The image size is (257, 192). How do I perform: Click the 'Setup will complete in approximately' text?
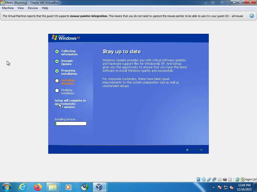pyautogui.click(x=70, y=102)
